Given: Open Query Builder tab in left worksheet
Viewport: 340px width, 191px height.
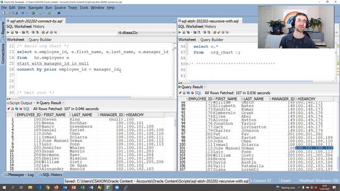Looking at the screenshot, I should (x=40, y=40).
